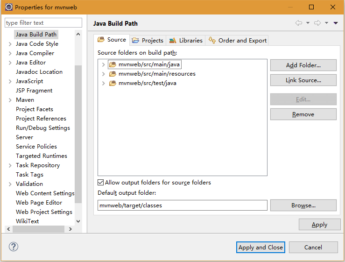Switch to the Libraries tab
Viewport: 345px width, 262px height.
click(186, 41)
